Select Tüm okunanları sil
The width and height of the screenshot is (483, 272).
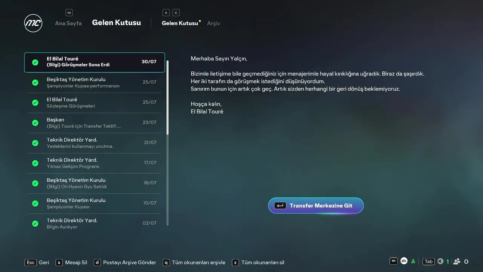click(x=258, y=262)
